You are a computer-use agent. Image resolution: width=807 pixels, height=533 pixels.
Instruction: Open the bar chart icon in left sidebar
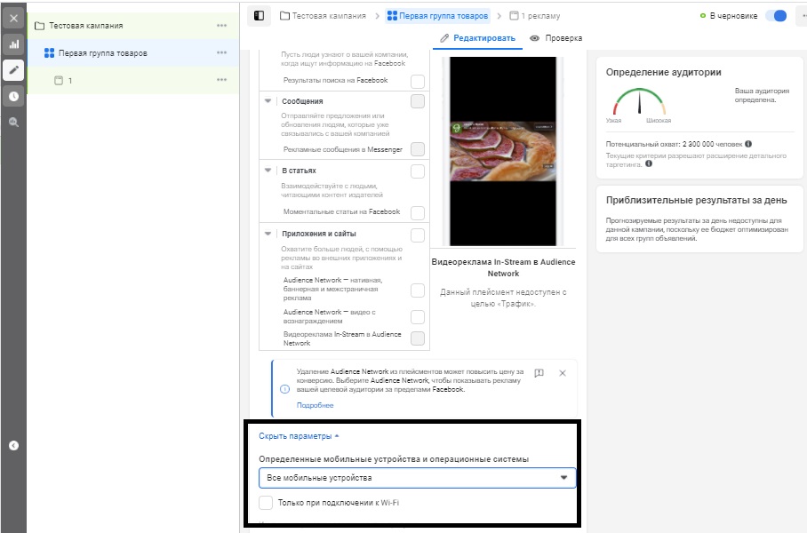pos(14,44)
